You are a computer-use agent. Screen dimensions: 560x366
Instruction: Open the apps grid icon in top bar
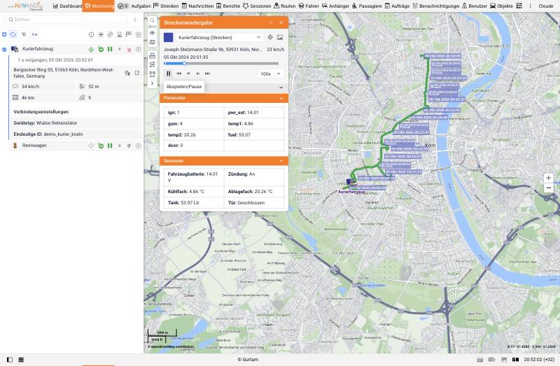click(x=519, y=6)
